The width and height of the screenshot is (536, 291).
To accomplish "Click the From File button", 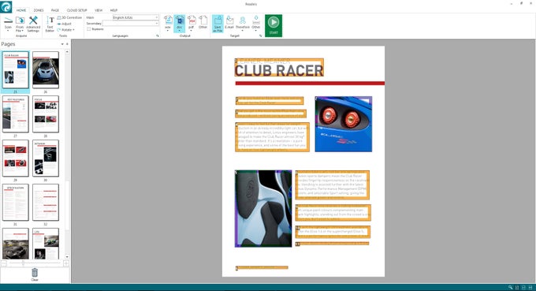I will click(20, 24).
